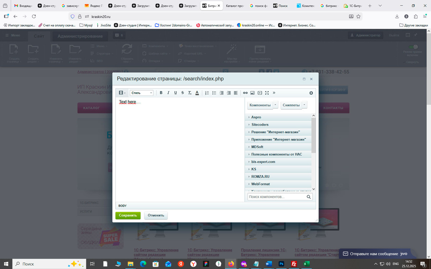Click the Сохранить button
This screenshot has height=269, width=431.
click(128, 215)
